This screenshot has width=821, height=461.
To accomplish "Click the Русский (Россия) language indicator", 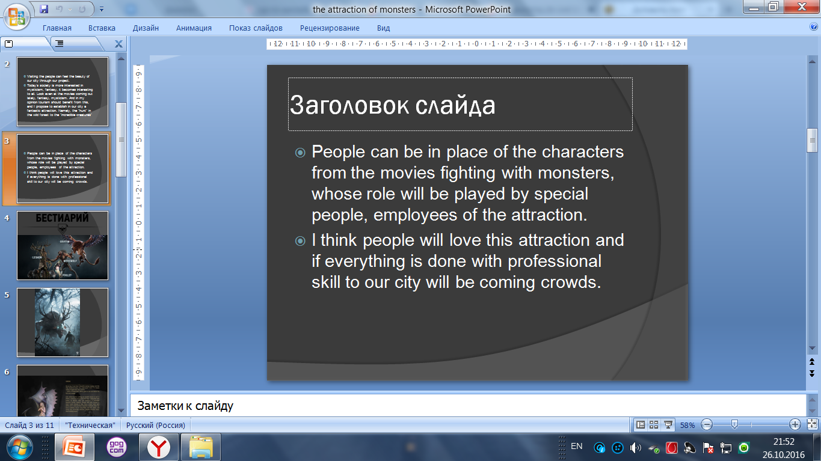I will [x=156, y=425].
